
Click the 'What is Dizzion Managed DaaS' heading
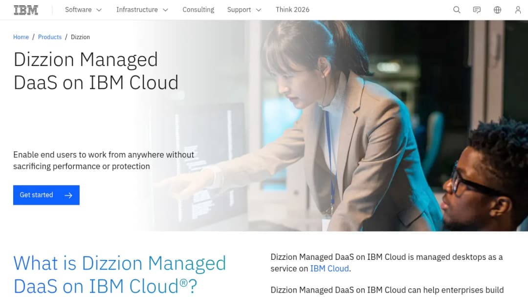pos(120,275)
